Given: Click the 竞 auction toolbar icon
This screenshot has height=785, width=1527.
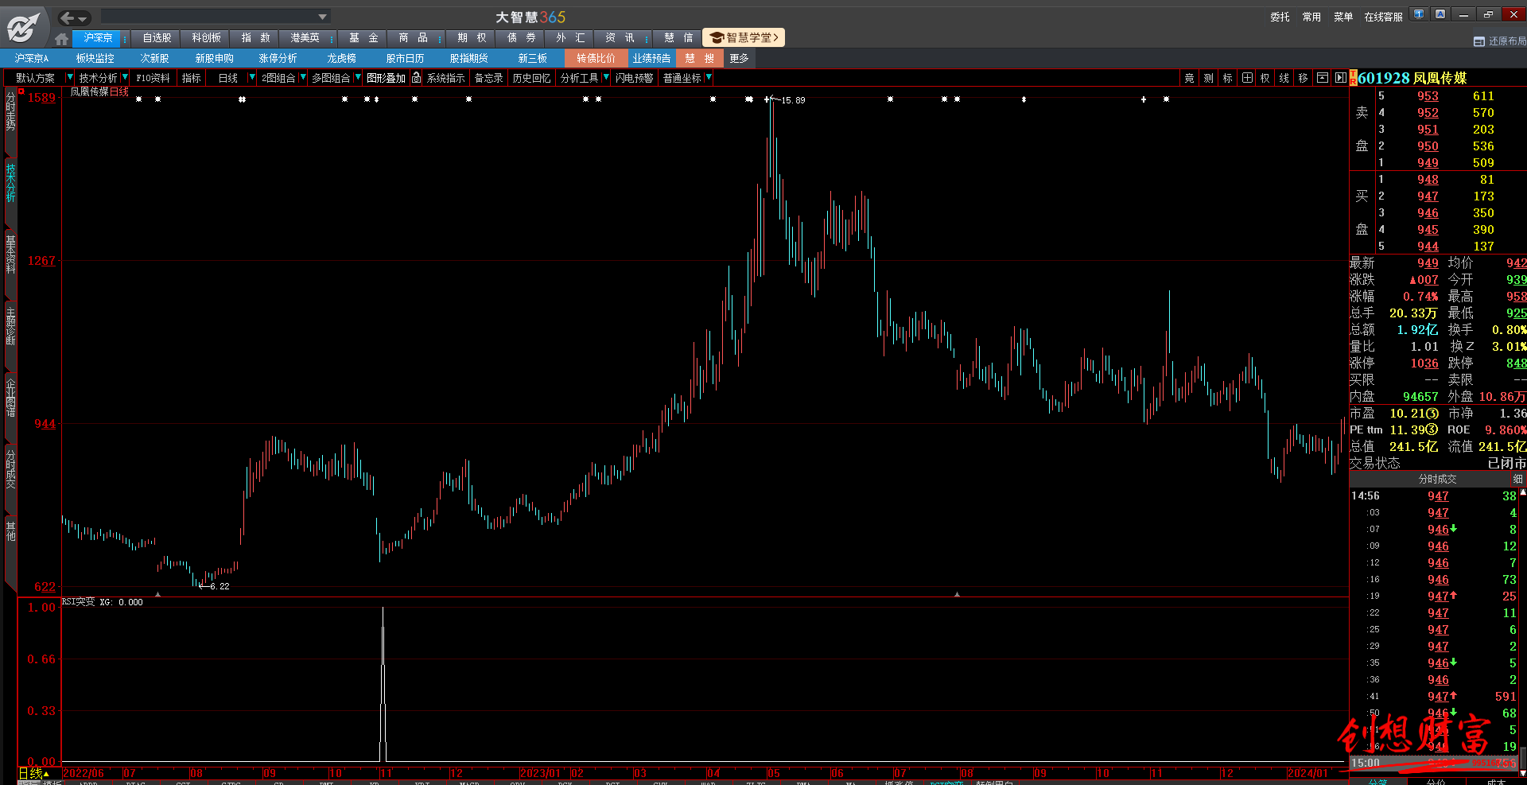Looking at the screenshot, I should (x=1189, y=78).
